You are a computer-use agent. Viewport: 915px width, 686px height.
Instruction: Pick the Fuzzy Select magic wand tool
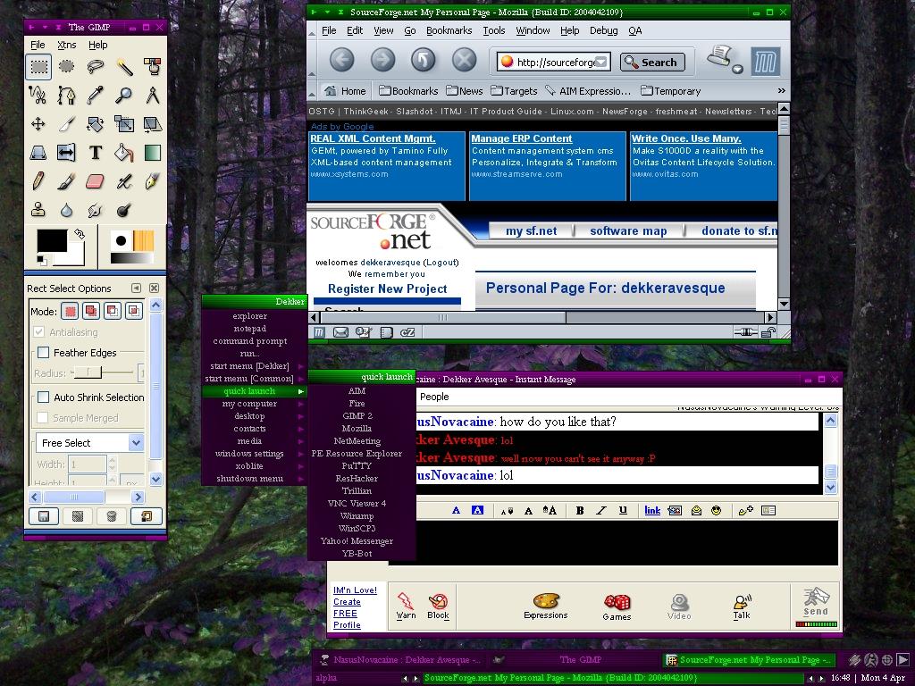(123, 66)
